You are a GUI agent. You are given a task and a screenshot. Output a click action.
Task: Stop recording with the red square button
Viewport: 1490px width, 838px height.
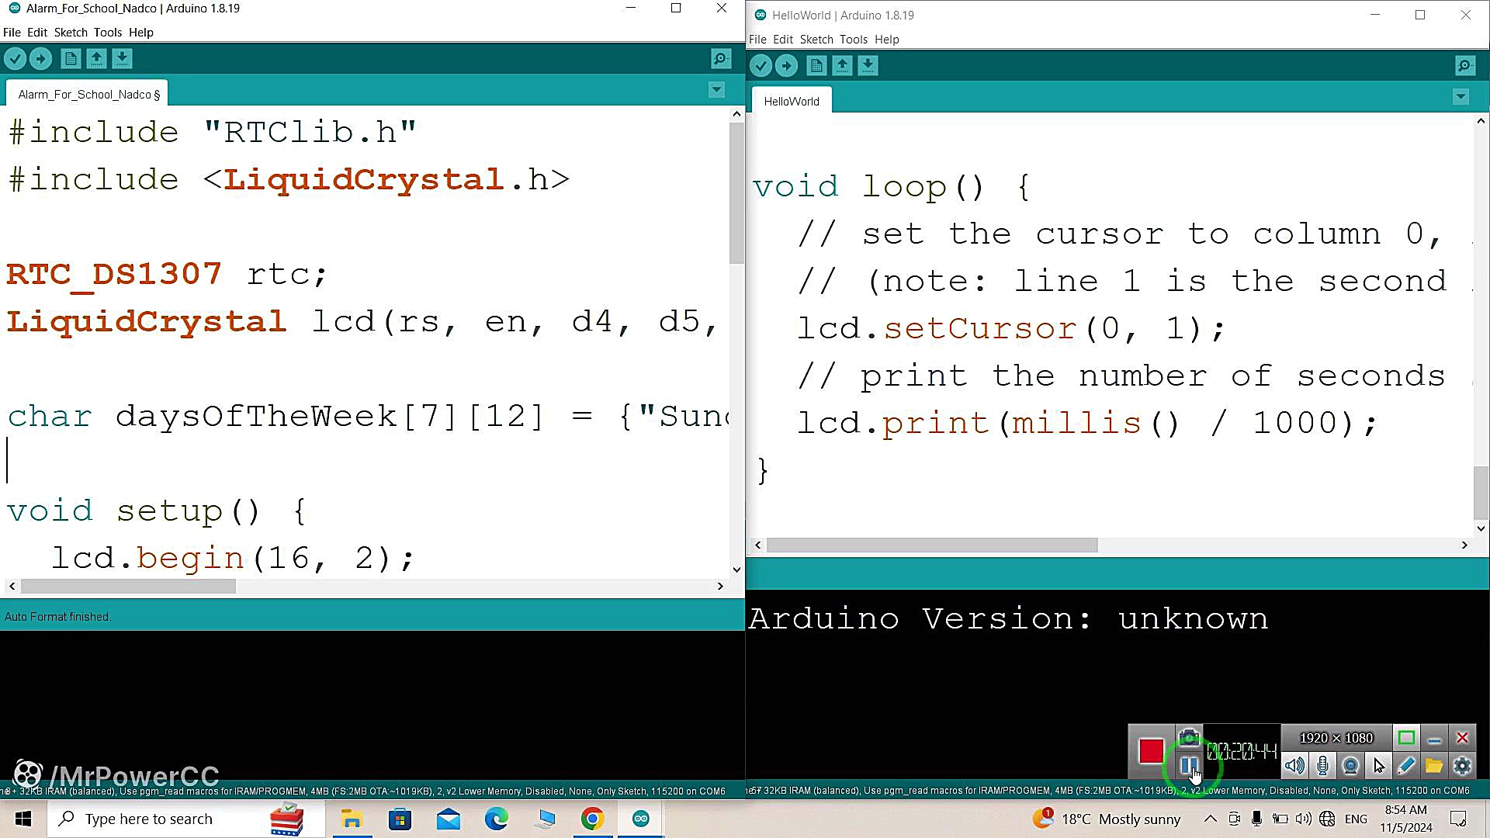pos(1151,750)
